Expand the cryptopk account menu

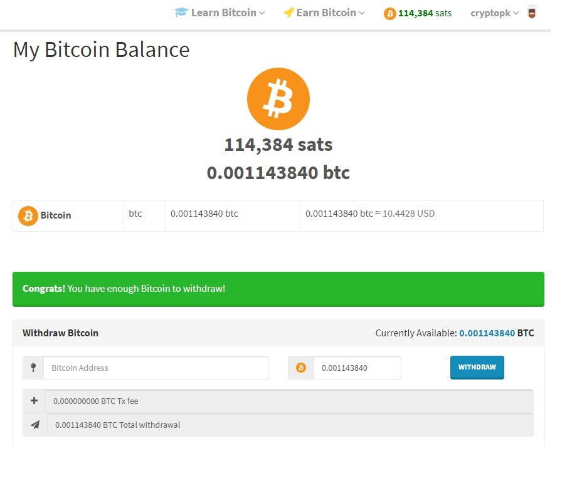495,13
